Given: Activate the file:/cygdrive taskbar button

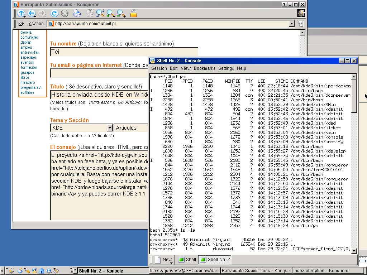Looking at the screenshot, I should coord(185,271).
